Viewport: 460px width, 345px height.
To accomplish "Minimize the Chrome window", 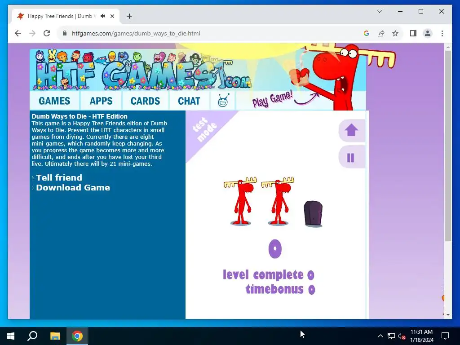I will pos(400,11).
